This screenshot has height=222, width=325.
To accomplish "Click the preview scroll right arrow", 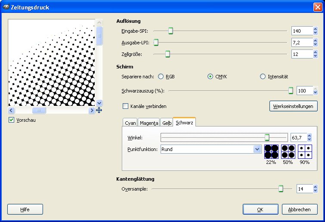I will pos(92,110).
